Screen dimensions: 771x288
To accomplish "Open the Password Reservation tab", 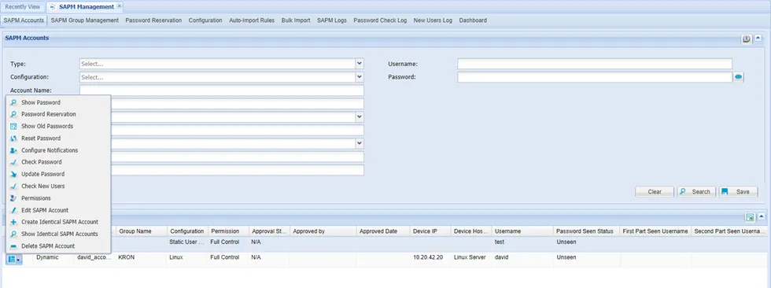I will click(x=153, y=20).
